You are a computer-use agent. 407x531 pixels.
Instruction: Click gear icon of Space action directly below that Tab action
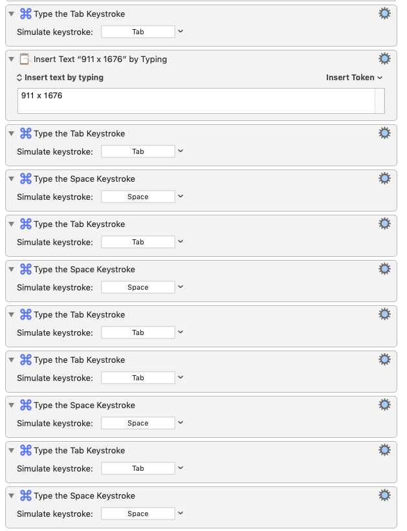(384, 179)
